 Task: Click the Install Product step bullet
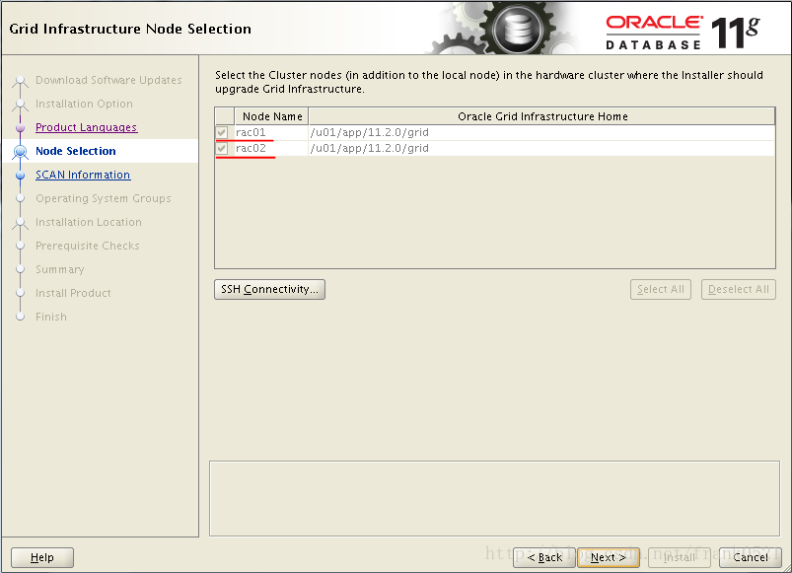pos(20,293)
